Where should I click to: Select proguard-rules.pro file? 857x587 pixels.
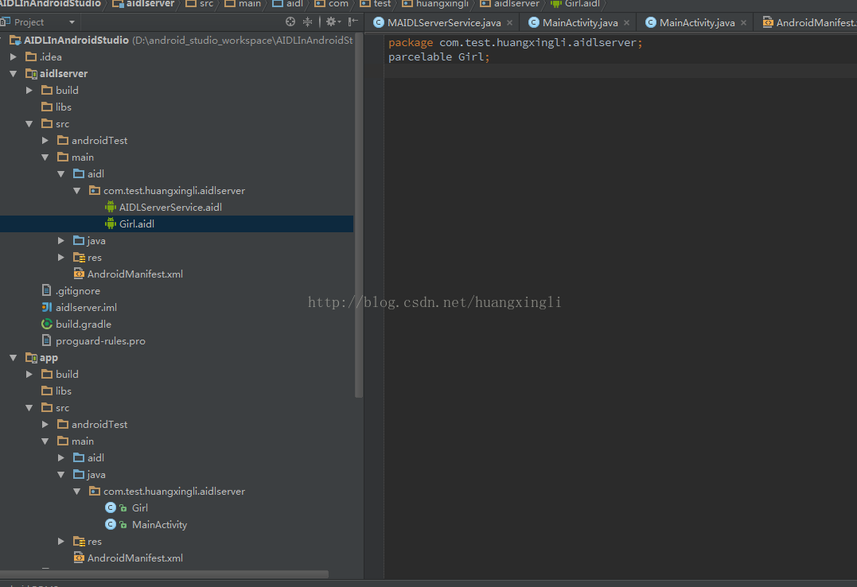pos(100,340)
